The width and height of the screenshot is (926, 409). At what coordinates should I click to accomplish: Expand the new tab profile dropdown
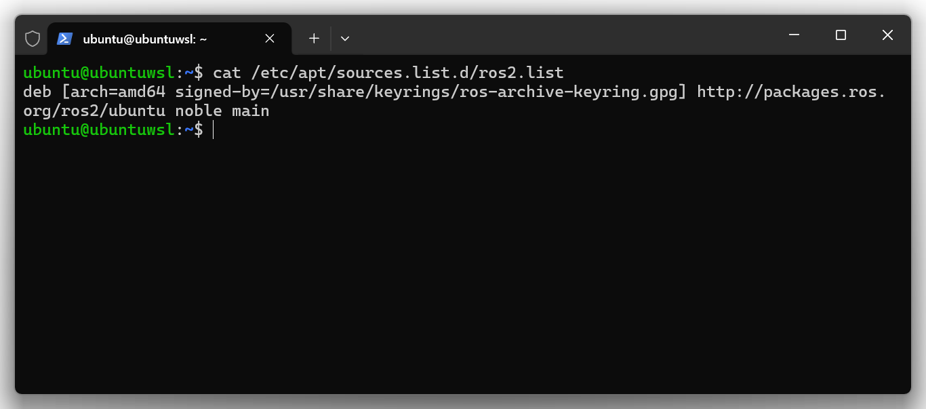click(x=345, y=39)
